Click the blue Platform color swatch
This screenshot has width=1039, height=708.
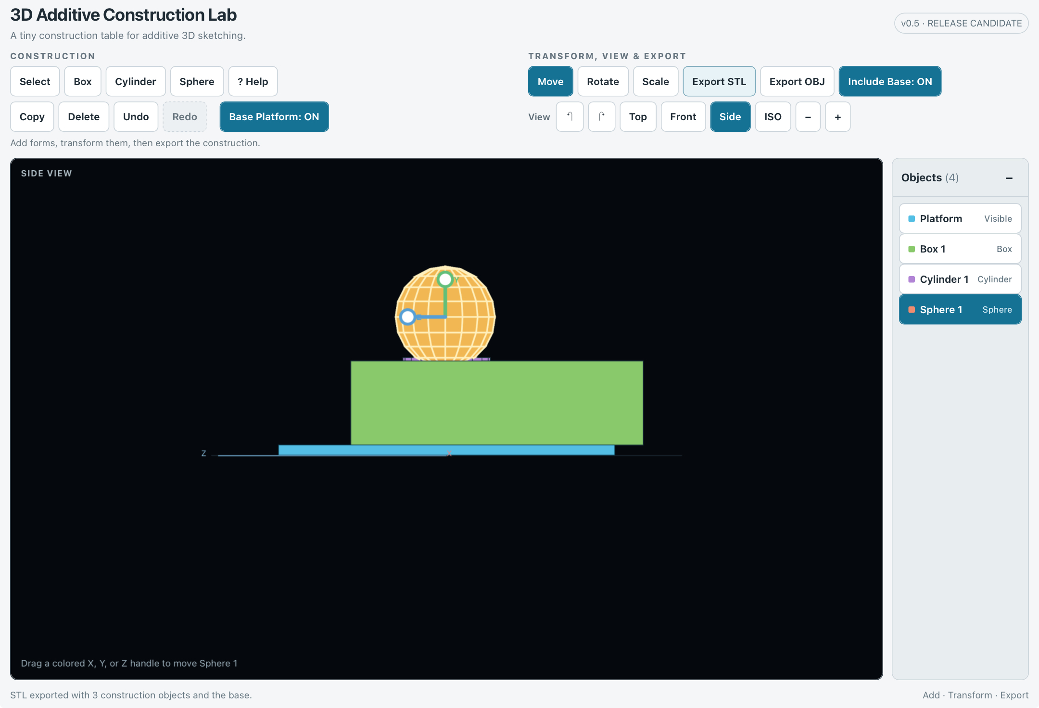[912, 219]
